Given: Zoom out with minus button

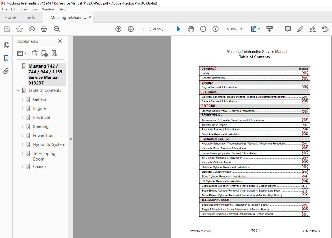Looking at the screenshot, I should click(x=203, y=29).
